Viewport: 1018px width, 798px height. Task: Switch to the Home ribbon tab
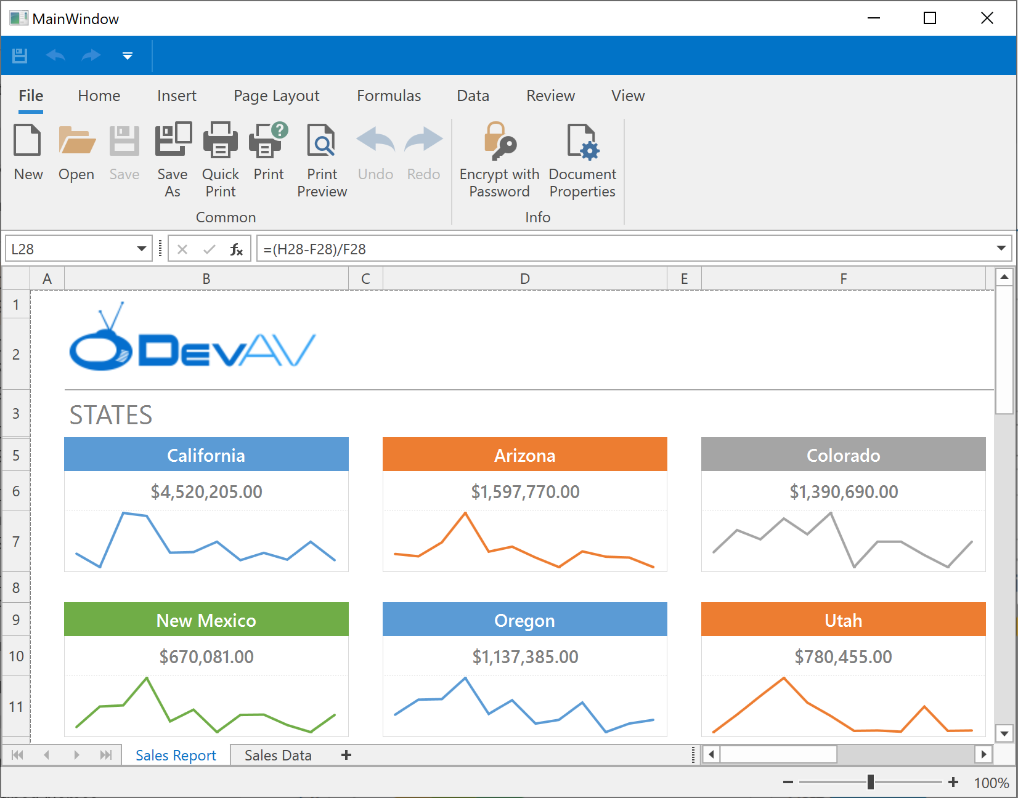[x=99, y=96]
